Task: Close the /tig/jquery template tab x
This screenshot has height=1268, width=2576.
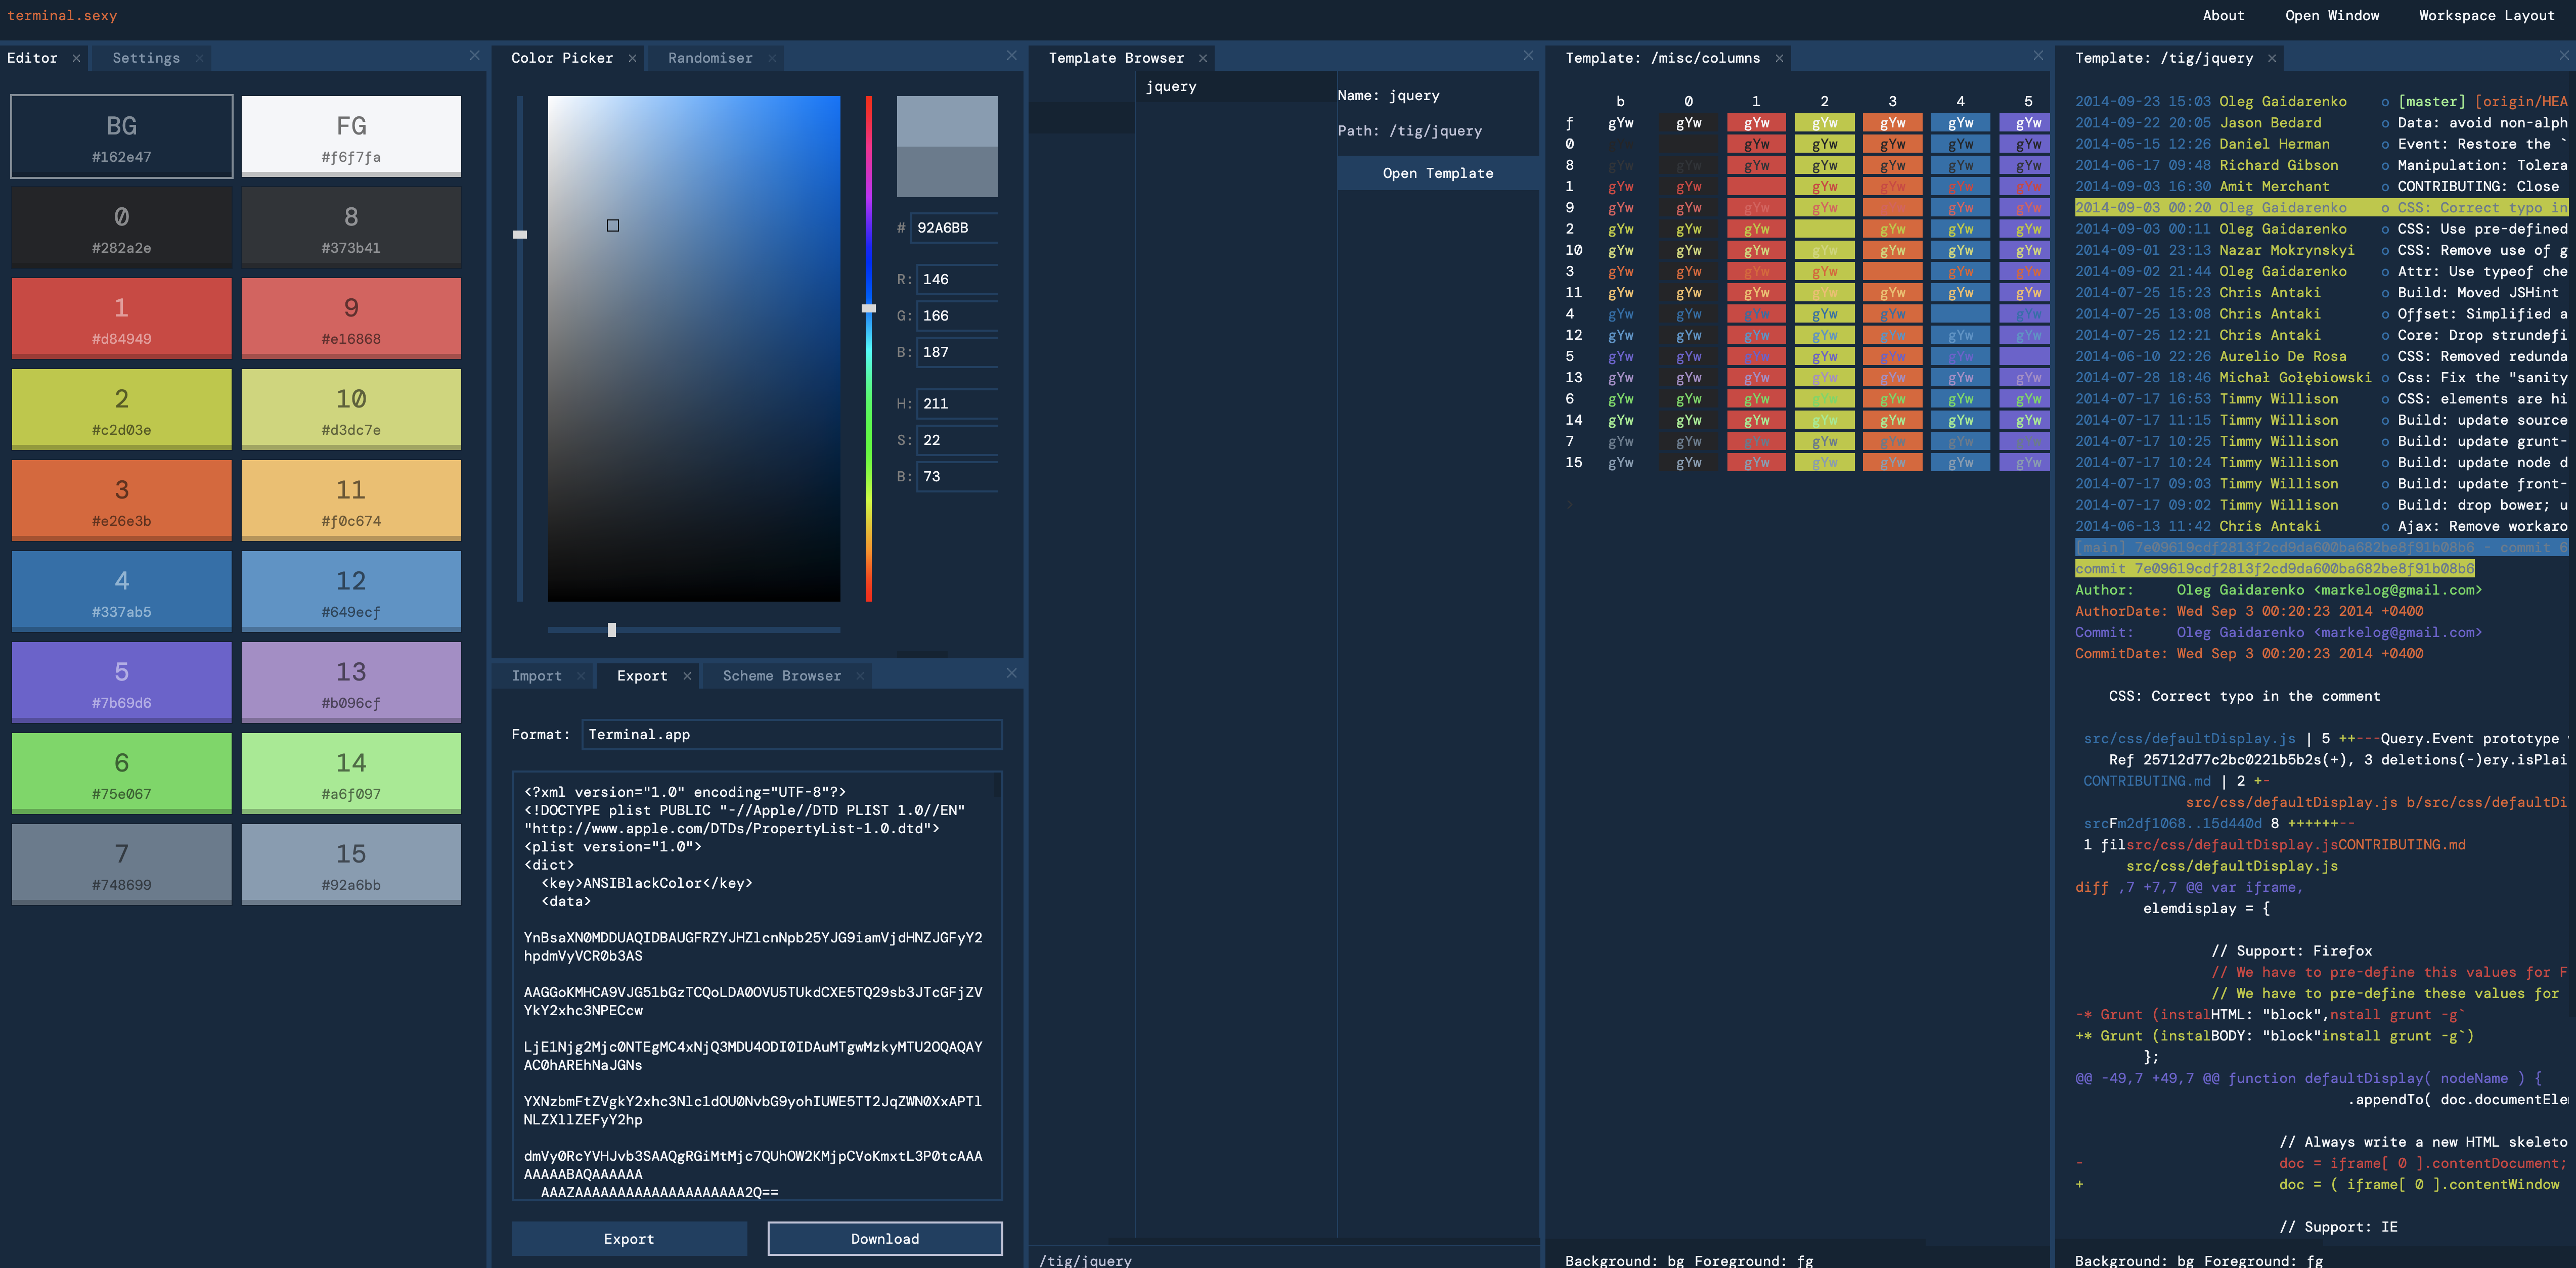Action: click(x=2272, y=59)
